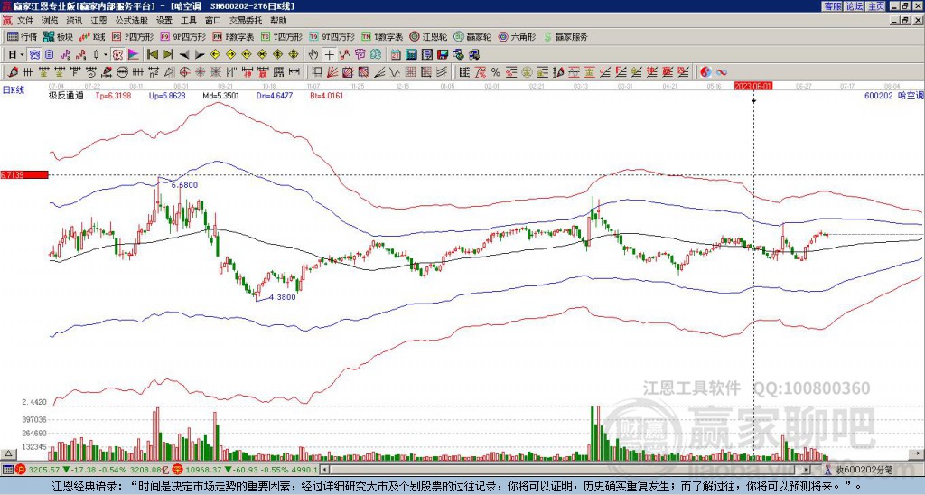Screen dimensions: 925x495
Task: Select the circle with horizontal line tool
Action: (122, 72)
